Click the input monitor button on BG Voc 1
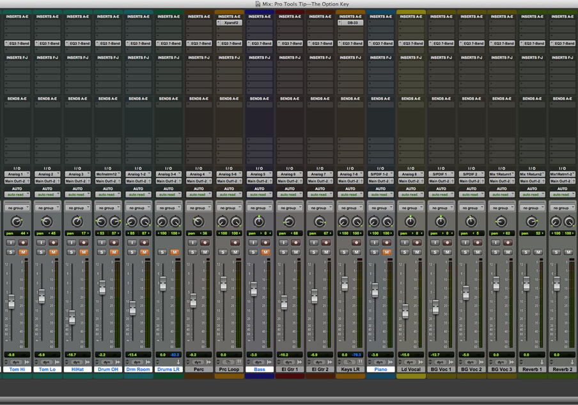The width and height of the screenshot is (578, 405). point(435,243)
